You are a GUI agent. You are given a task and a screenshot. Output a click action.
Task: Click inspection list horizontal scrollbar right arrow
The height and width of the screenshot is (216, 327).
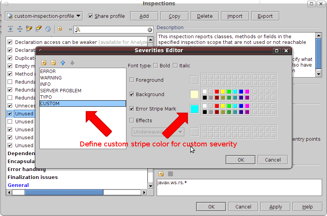tap(144, 193)
